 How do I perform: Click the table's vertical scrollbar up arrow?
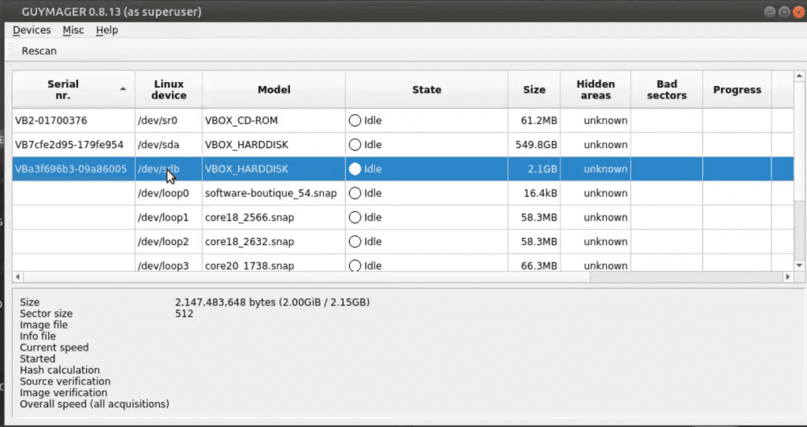tap(799, 76)
